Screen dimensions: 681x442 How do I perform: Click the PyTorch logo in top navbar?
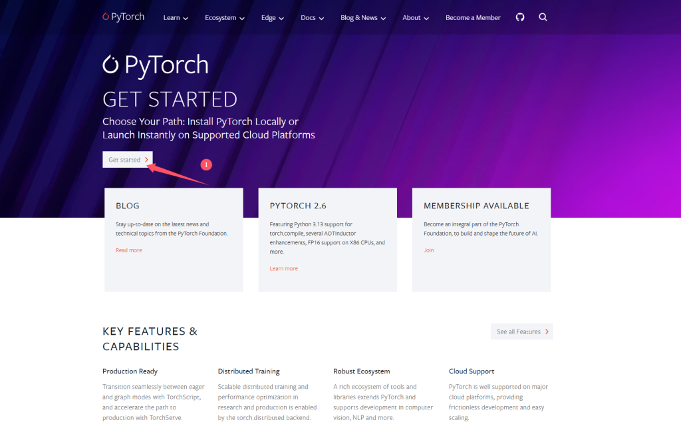click(x=123, y=17)
